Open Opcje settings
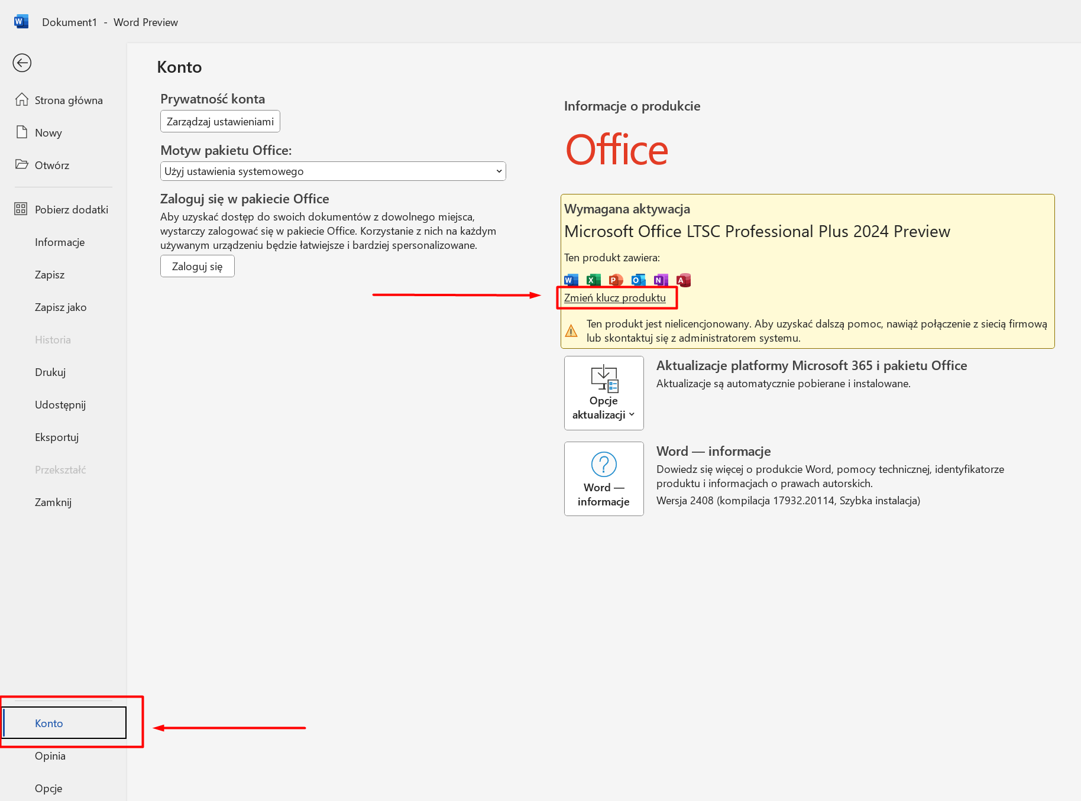The width and height of the screenshot is (1081, 801). coord(63,788)
